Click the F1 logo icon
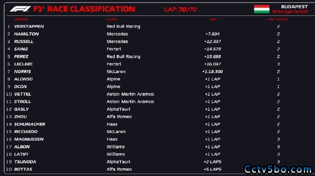 [x=20, y=9]
